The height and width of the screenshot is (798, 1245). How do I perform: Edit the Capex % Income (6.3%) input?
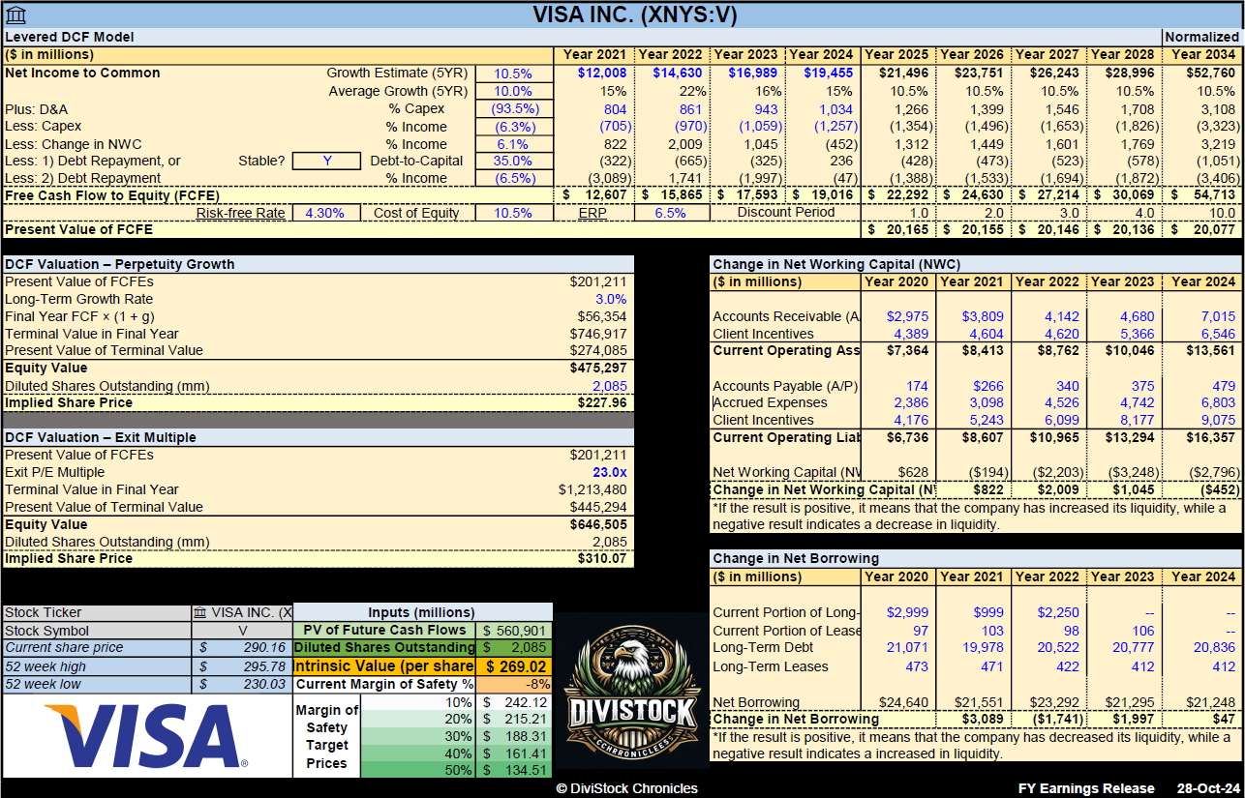point(513,126)
